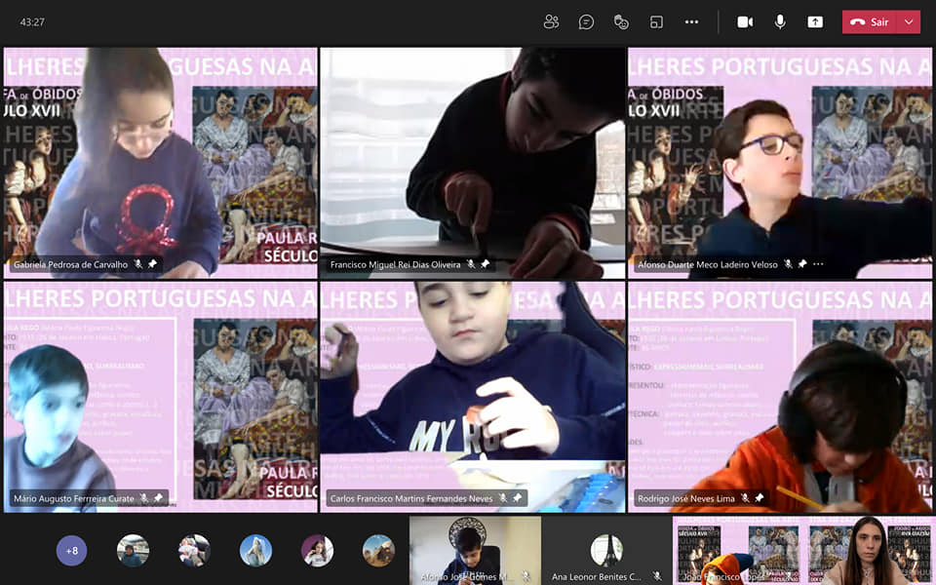Open more options for Afonso Duarte's video
The height and width of the screenshot is (585, 936).
(x=818, y=264)
